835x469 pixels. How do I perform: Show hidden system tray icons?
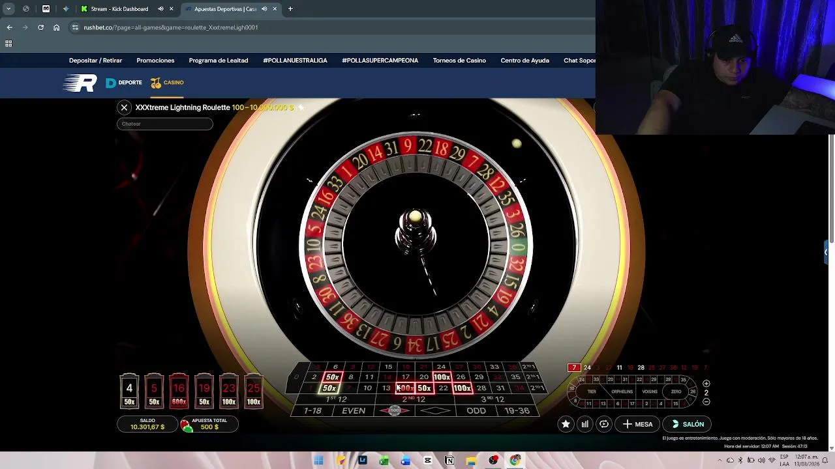(720, 461)
